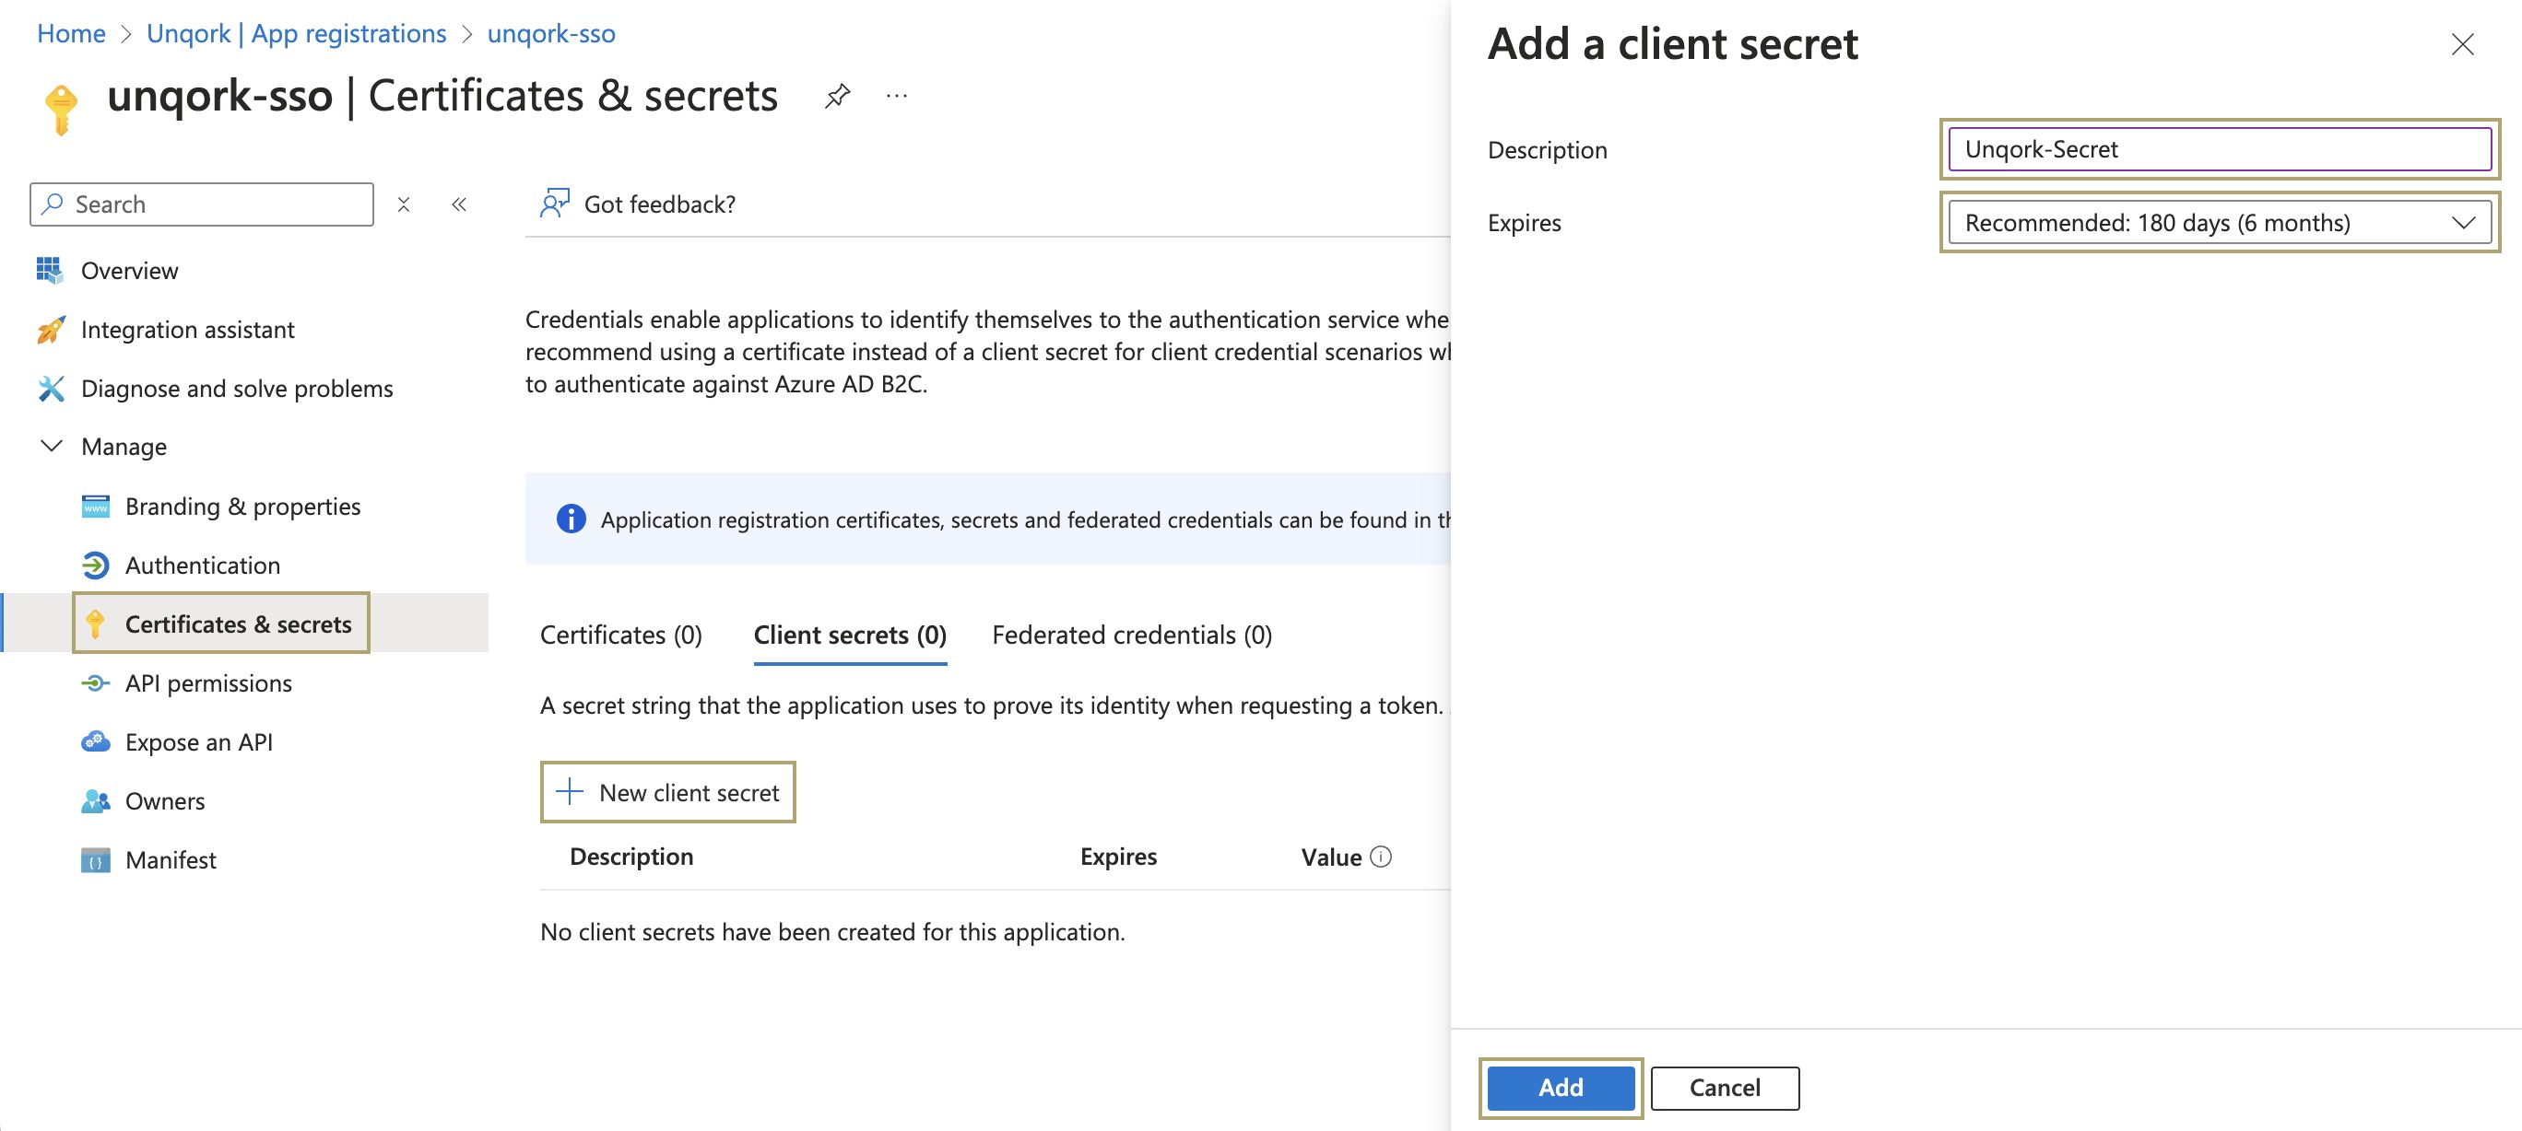The width and height of the screenshot is (2522, 1131).
Task: Click the Branding & properties icon
Action: tap(95, 507)
